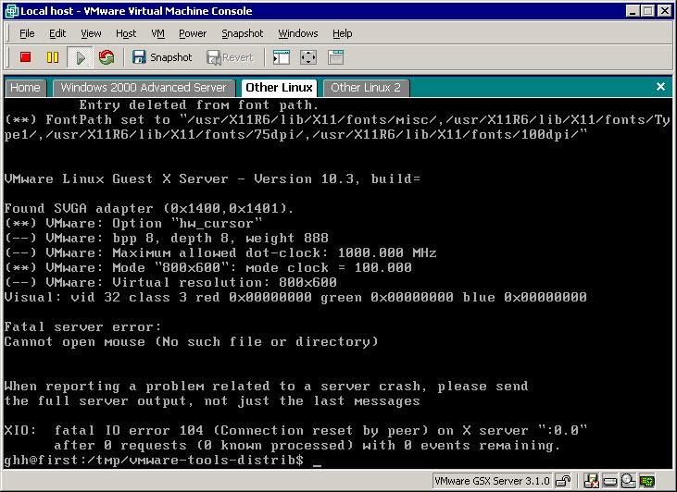The image size is (677, 492).
Task: Open the Windows menu
Action: tap(298, 33)
